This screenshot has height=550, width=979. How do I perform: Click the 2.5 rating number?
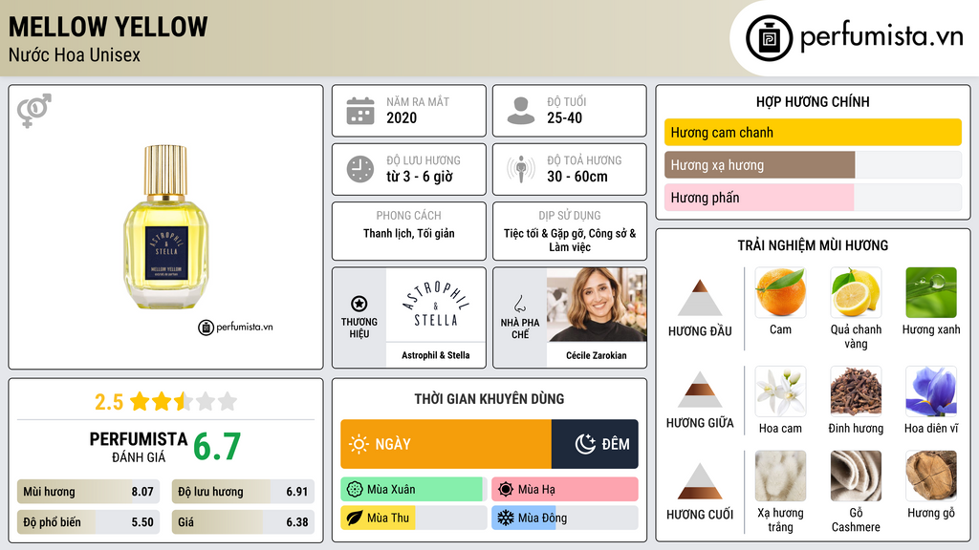(x=109, y=402)
